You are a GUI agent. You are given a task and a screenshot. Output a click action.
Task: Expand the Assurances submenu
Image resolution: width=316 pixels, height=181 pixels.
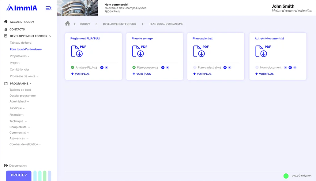coord(28,138)
